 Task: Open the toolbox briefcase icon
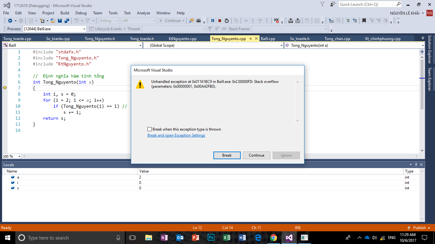pos(198,21)
